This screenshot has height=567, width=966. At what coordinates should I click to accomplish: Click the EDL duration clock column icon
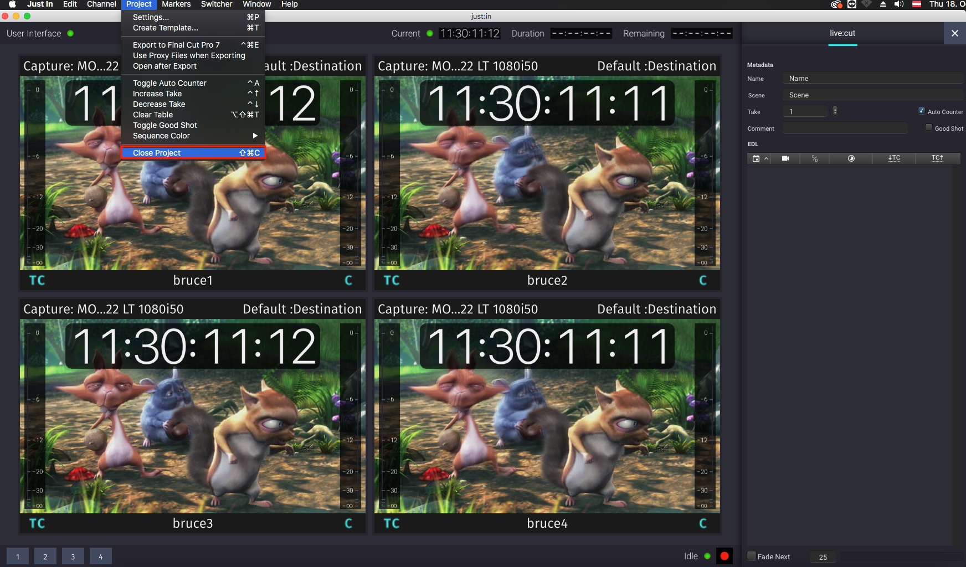(x=851, y=158)
